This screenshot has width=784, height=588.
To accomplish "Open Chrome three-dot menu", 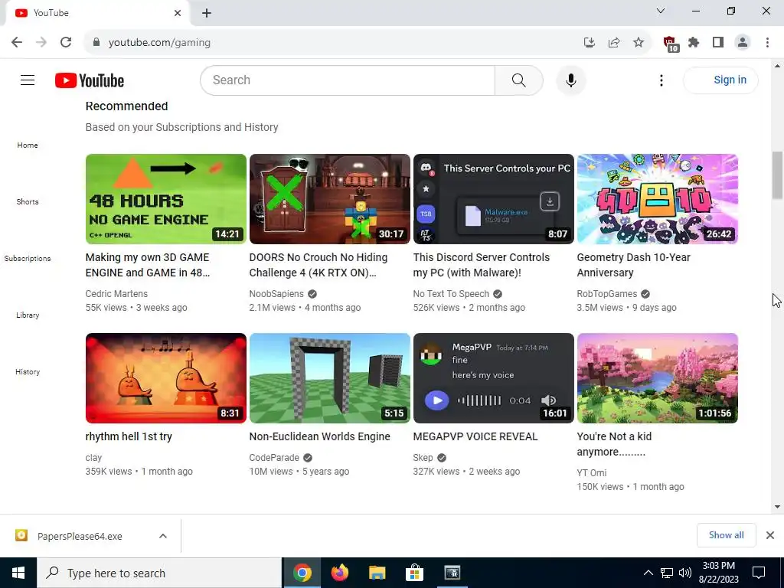I will tap(767, 43).
